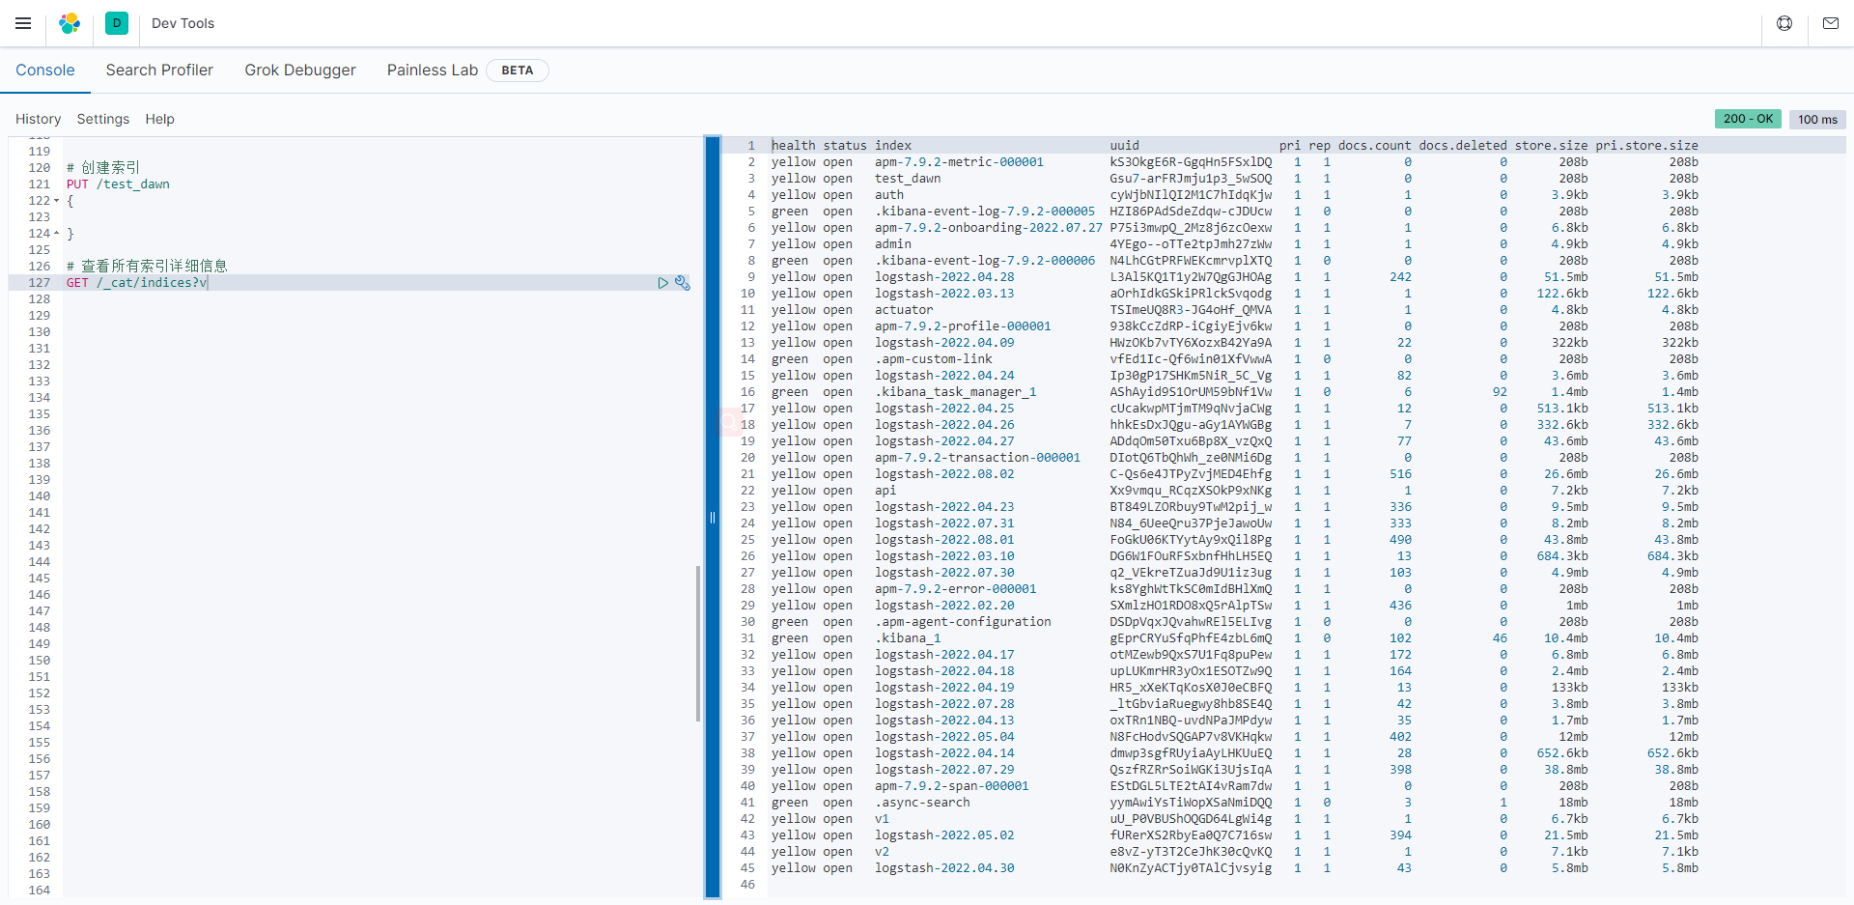Select .kibana_1 index text
The image size is (1854, 905).
coord(908,638)
